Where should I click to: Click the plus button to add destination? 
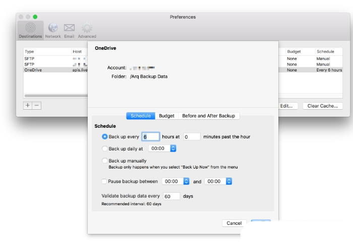tap(28, 105)
